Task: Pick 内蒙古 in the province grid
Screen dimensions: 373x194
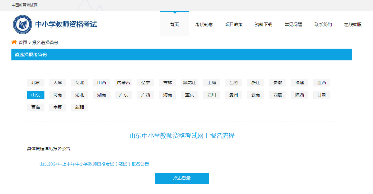Action: 124,83
